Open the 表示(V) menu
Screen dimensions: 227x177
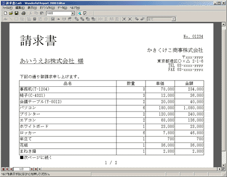[x=32, y=8]
